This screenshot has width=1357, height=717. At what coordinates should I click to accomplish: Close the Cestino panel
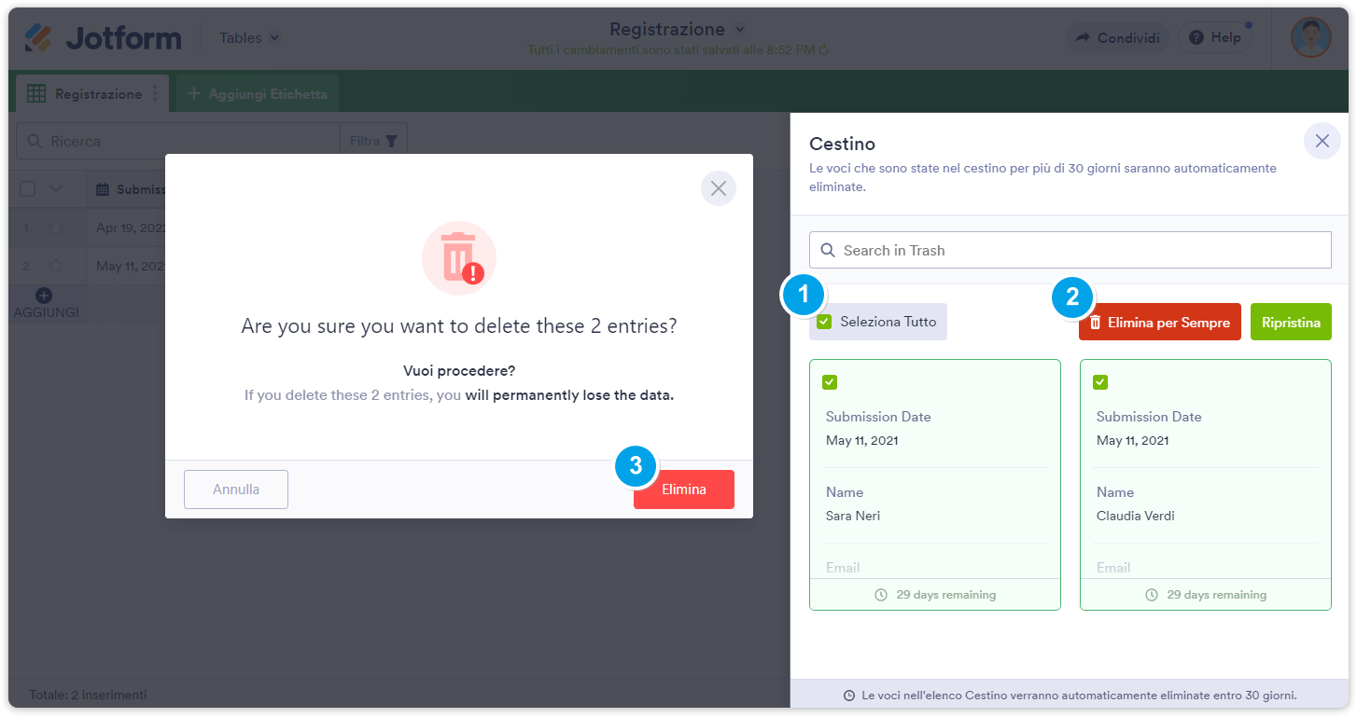coord(1322,142)
